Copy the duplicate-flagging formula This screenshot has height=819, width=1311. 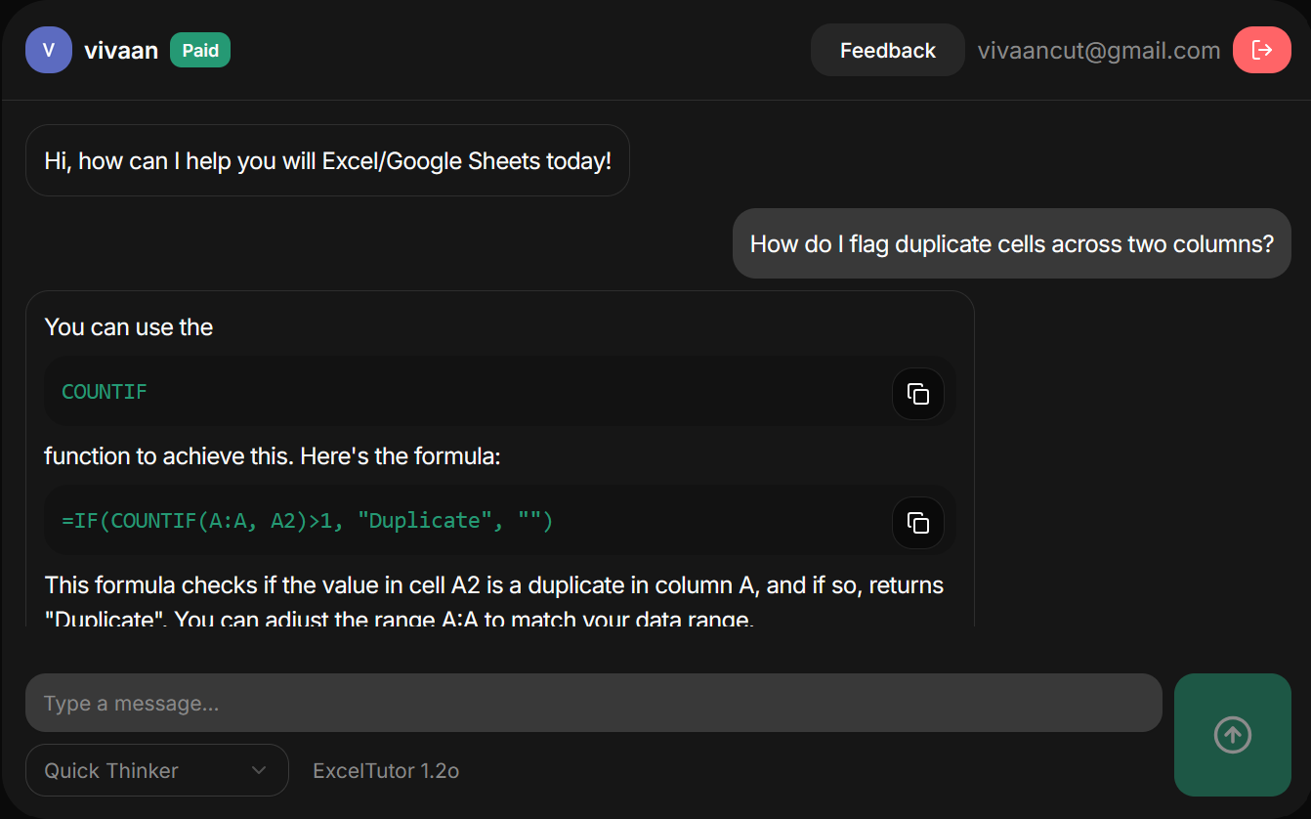[917, 523]
